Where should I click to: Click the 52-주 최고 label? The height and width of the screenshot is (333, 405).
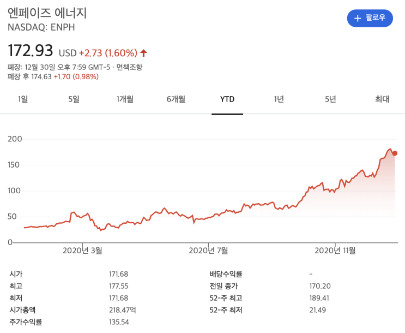(x=226, y=298)
